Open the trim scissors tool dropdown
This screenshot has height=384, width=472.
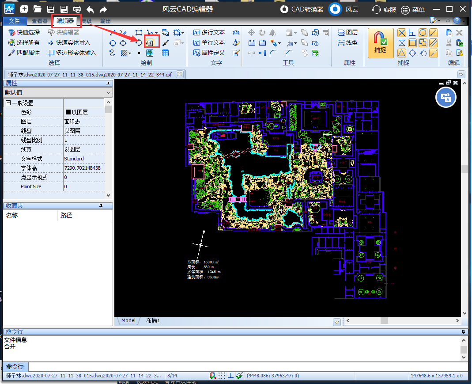tap(295, 43)
